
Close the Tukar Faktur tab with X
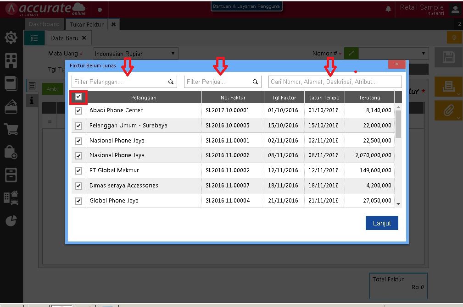(x=113, y=24)
